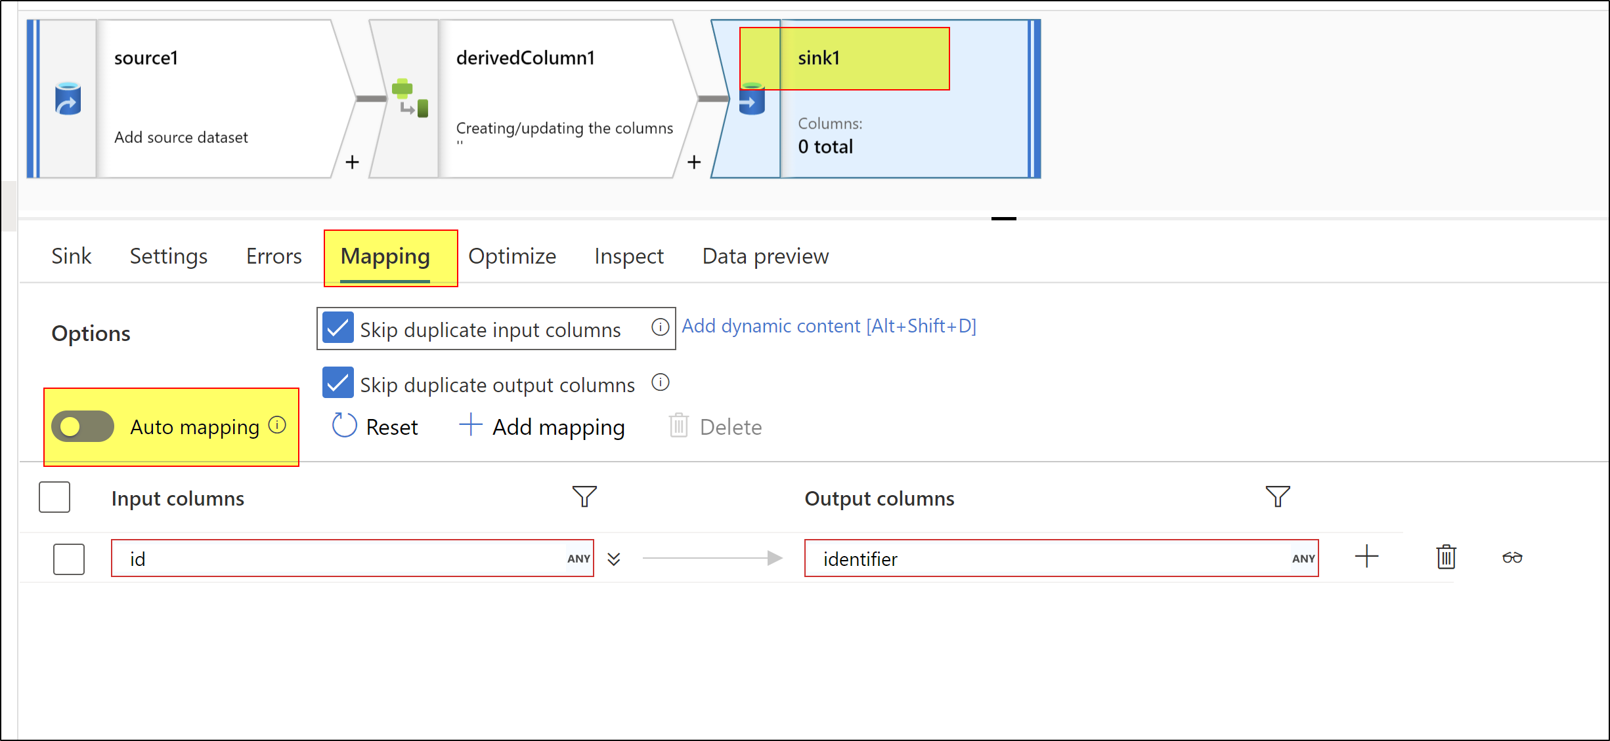Add transformation after source1 with plus

[x=352, y=162]
